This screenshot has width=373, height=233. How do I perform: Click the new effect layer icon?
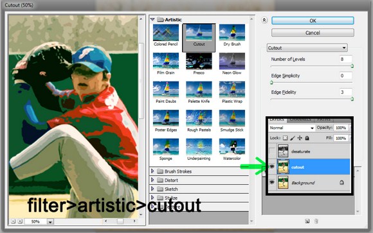pyautogui.click(x=307, y=221)
